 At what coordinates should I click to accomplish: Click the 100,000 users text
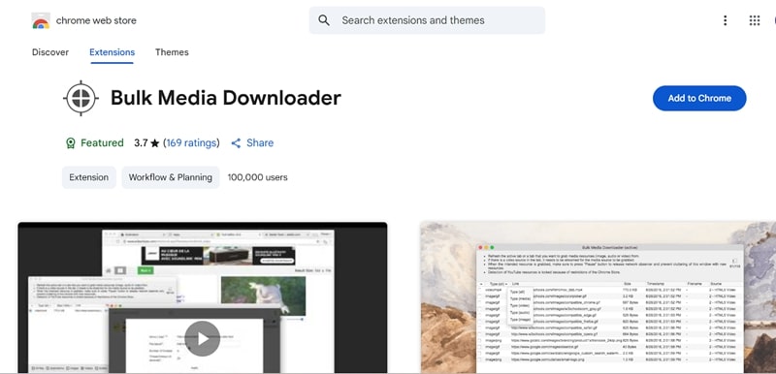257,177
